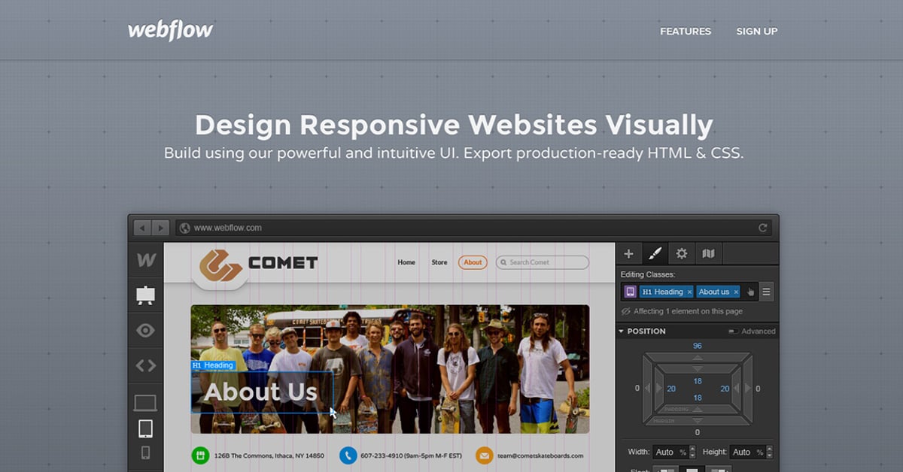This screenshot has height=472, width=903.
Task: Open the Style brush tab
Action: pyautogui.click(x=655, y=254)
